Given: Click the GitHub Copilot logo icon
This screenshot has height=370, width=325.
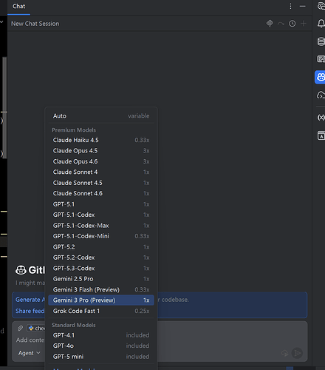Looking at the screenshot, I should pos(21,270).
